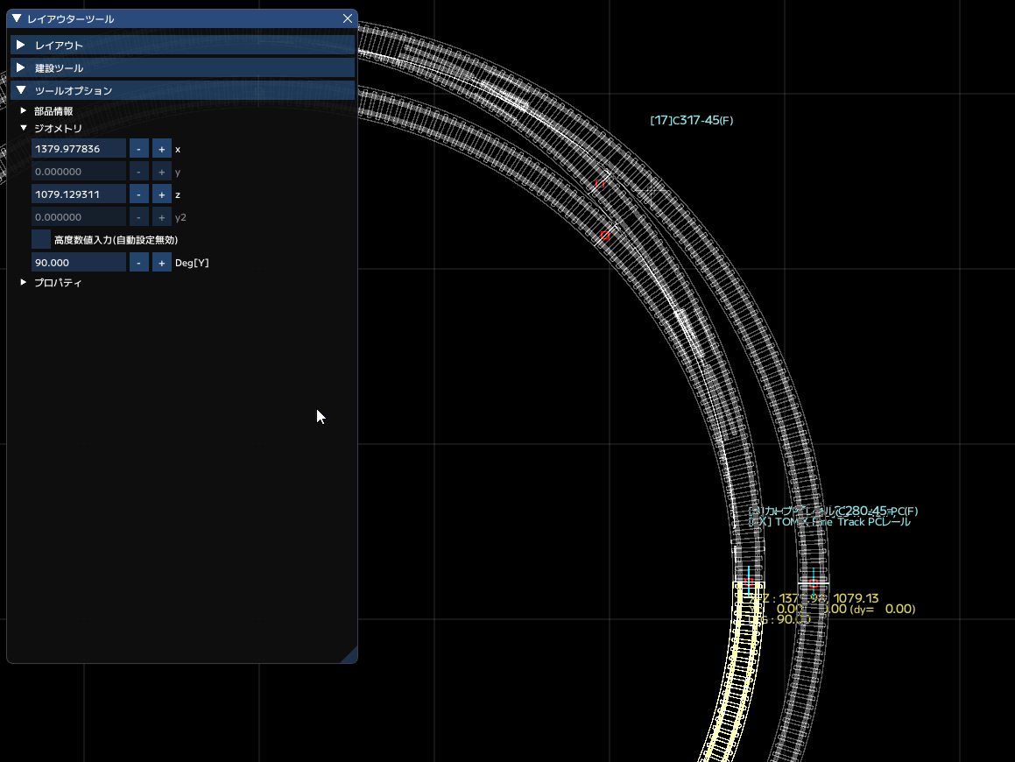
Task: Expand the プロパティ tree node
Action: 24,282
